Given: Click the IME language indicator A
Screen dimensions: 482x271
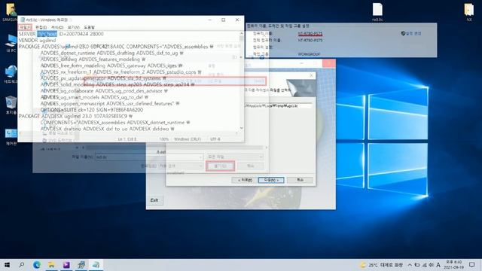Looking at the screenshot, I should click(438, 265).
